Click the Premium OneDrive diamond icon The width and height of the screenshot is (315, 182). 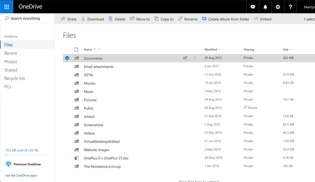pyautogui.click(x=8, y=164)
